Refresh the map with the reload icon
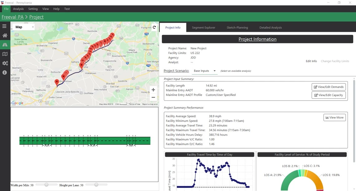Image resolution: width=356 pixels, height=191 pixels. [154, 27]
